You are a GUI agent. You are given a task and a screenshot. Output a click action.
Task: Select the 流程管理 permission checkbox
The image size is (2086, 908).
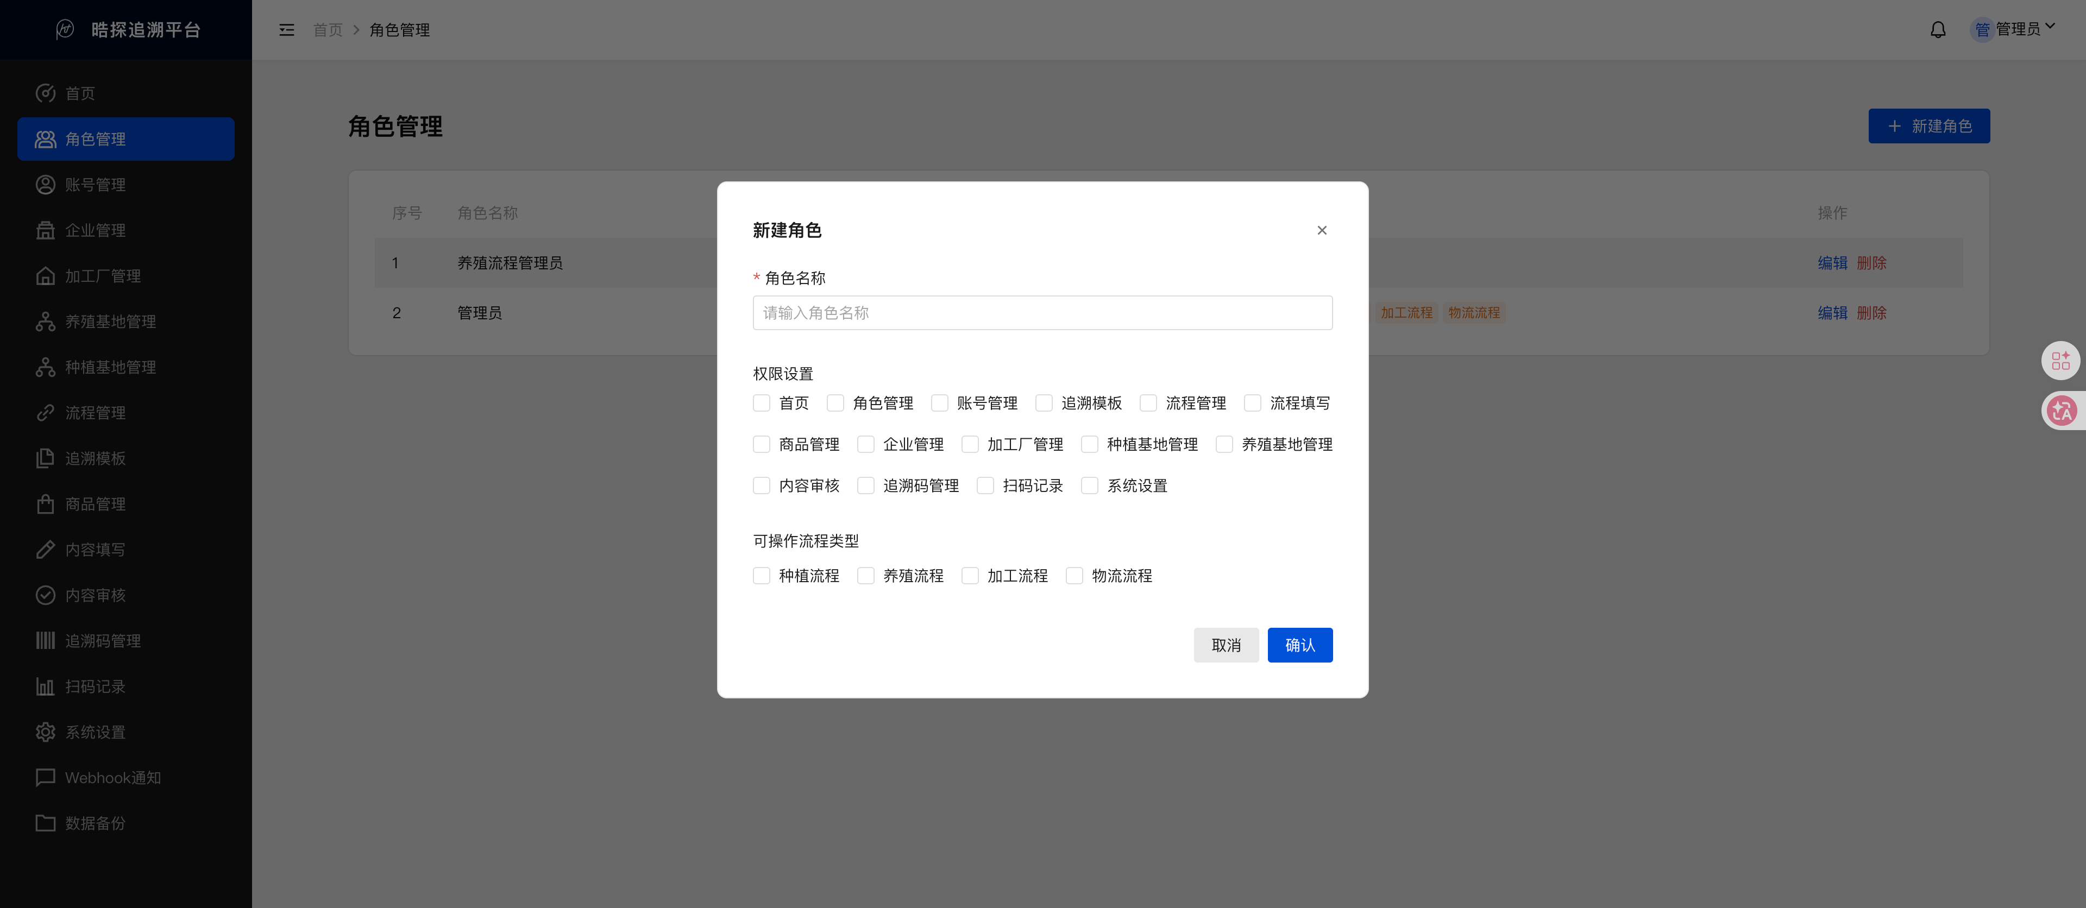(1148, 403)
